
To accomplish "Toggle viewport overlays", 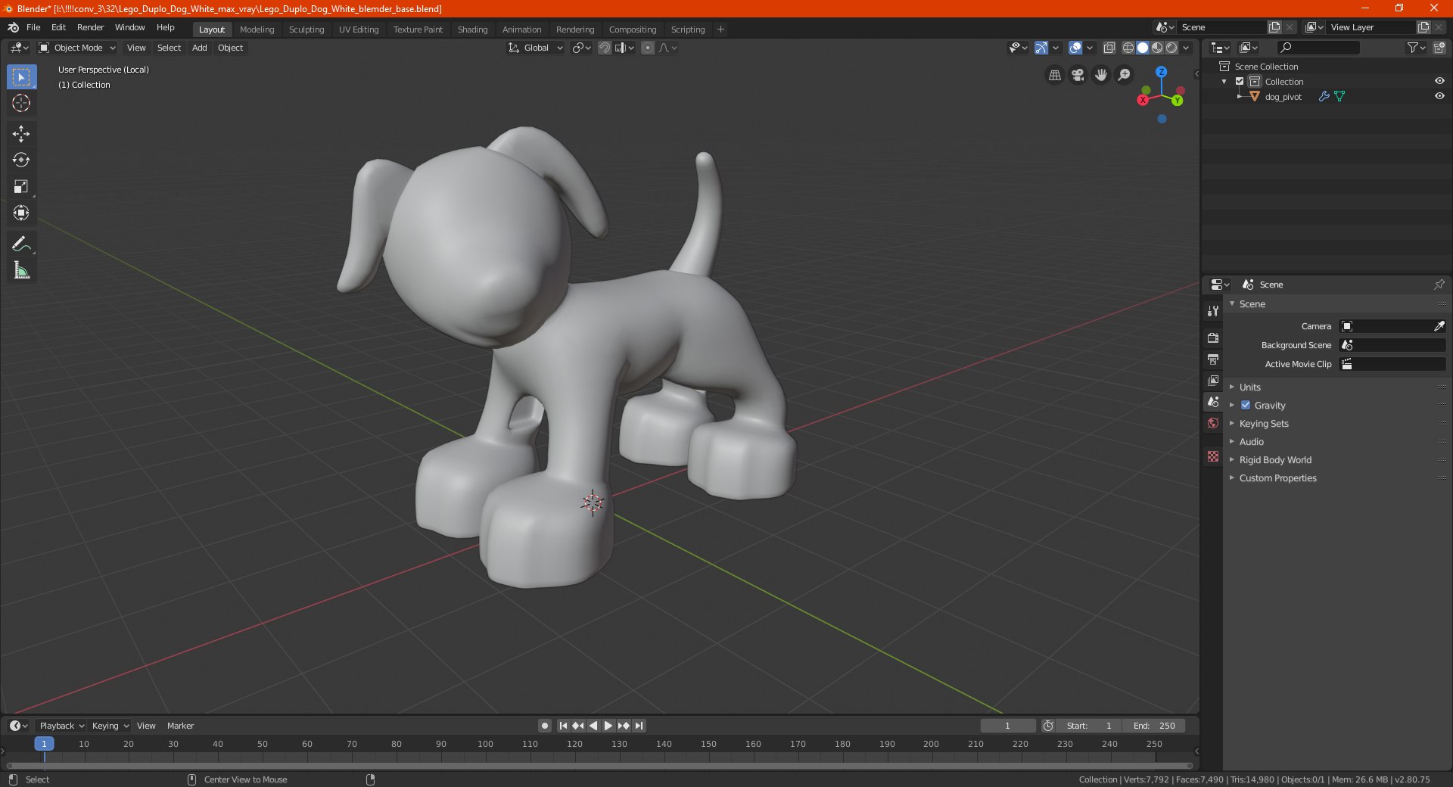I will click(x=1075, y=48).
